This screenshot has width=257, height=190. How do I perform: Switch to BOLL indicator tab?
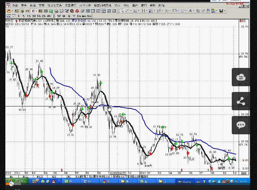coord(26,177)
